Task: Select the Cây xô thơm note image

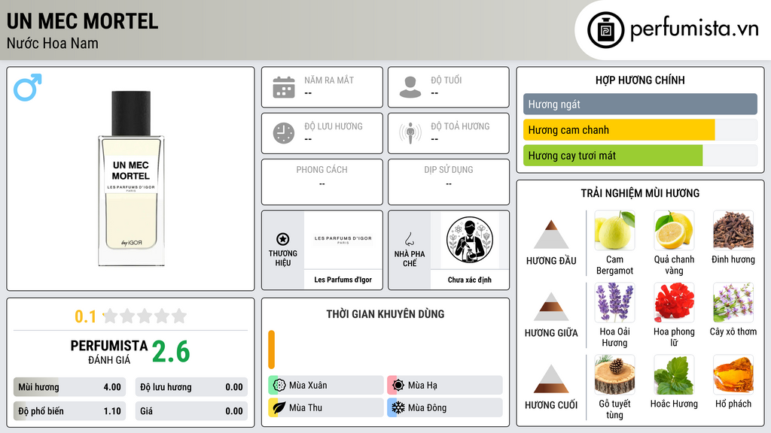Action: coord(733,302)
